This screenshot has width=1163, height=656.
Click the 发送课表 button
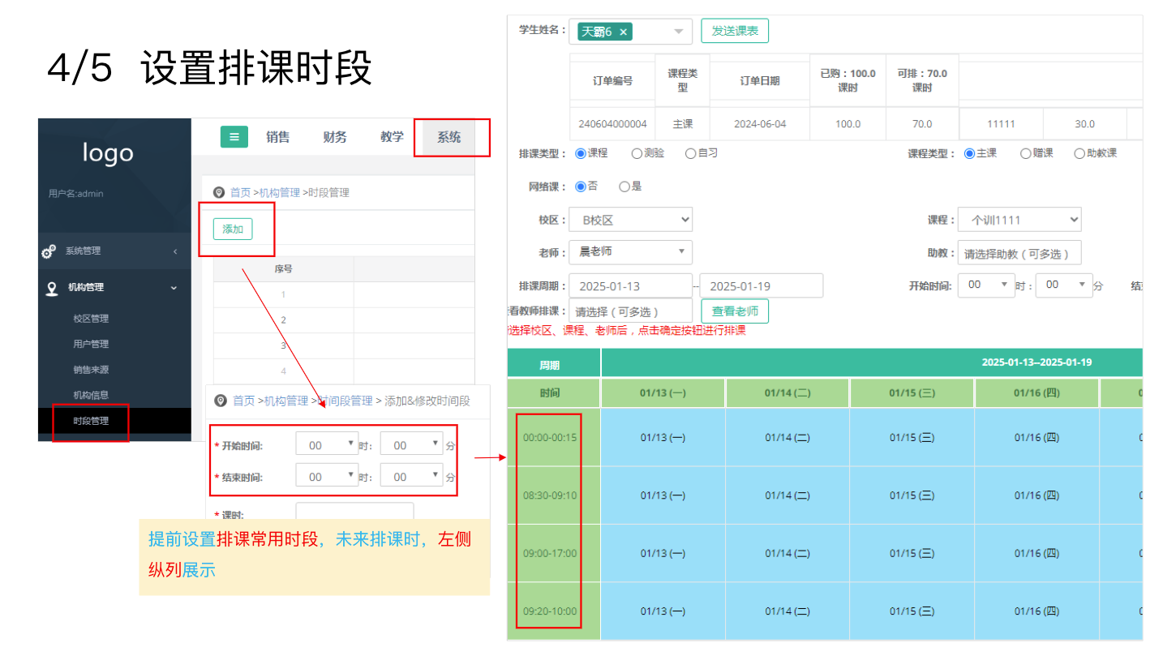[735, 31]
